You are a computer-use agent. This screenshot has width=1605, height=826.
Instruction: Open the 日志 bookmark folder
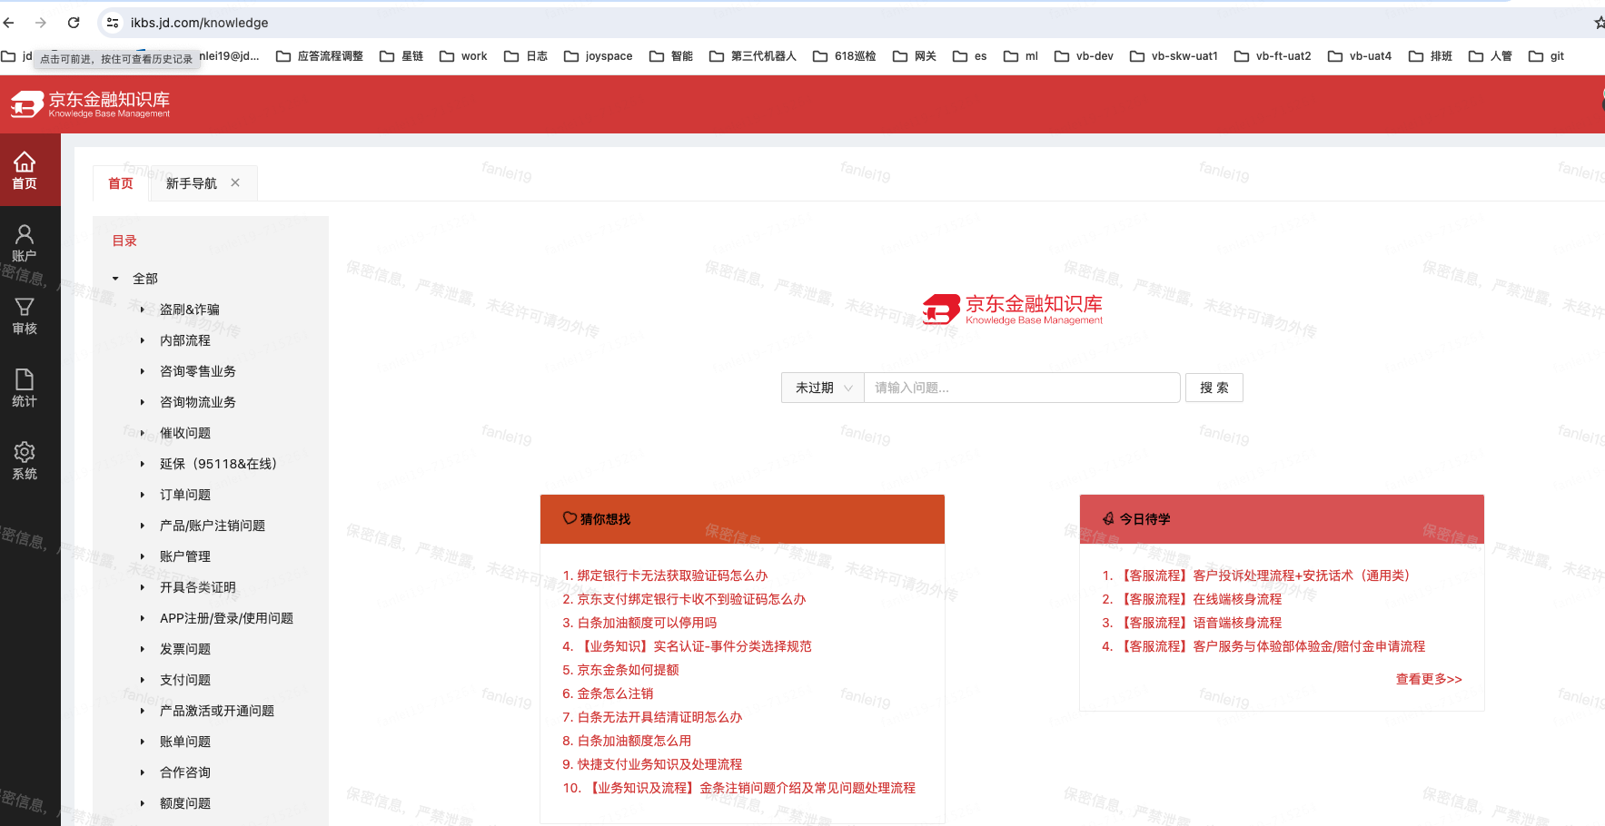[x=526, y=56]
